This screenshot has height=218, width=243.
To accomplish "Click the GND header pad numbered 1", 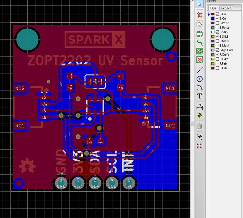I will [x=61, y=183].
